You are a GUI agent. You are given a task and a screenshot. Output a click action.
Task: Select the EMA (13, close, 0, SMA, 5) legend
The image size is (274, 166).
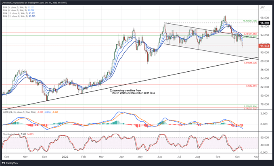coord(15,13)
